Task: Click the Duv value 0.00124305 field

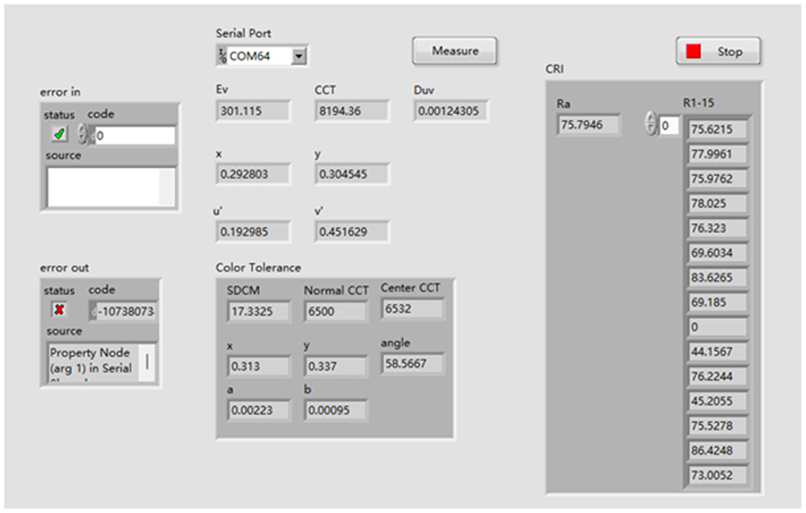Action: (x=450, y=110)
